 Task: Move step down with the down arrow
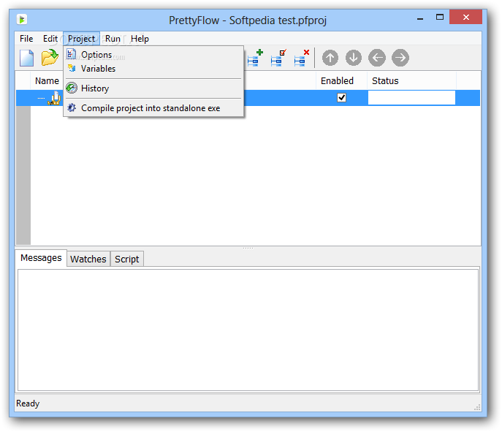click(x=354, y=58)
